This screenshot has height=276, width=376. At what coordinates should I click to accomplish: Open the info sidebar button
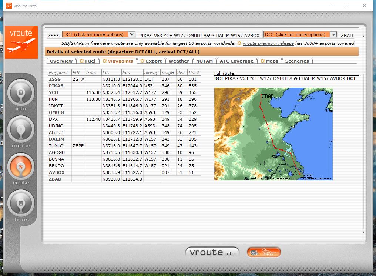21,93
